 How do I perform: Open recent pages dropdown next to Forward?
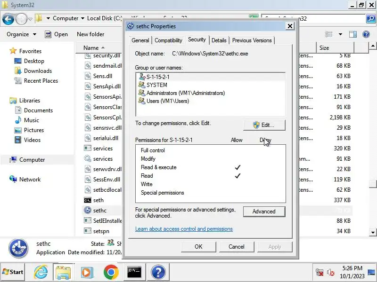coord(30,19)
